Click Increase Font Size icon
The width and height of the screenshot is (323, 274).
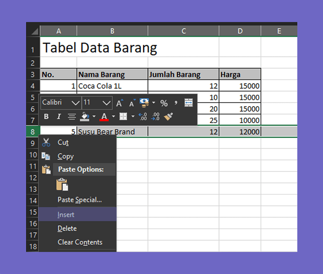click(x=119, y=103)
